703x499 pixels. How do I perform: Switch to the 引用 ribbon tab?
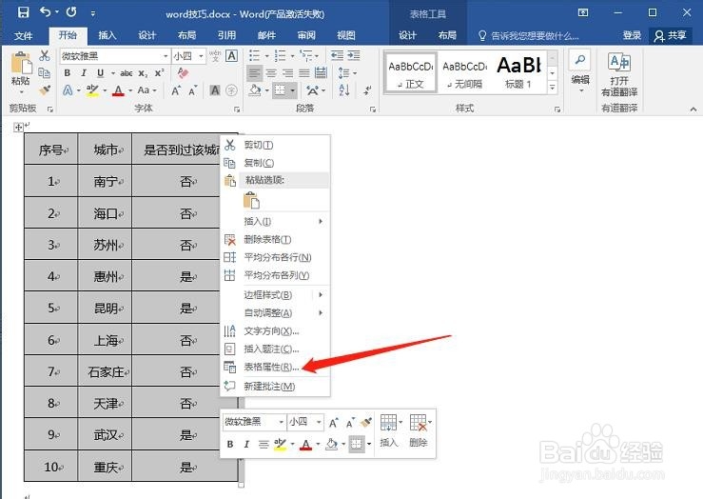226,35
